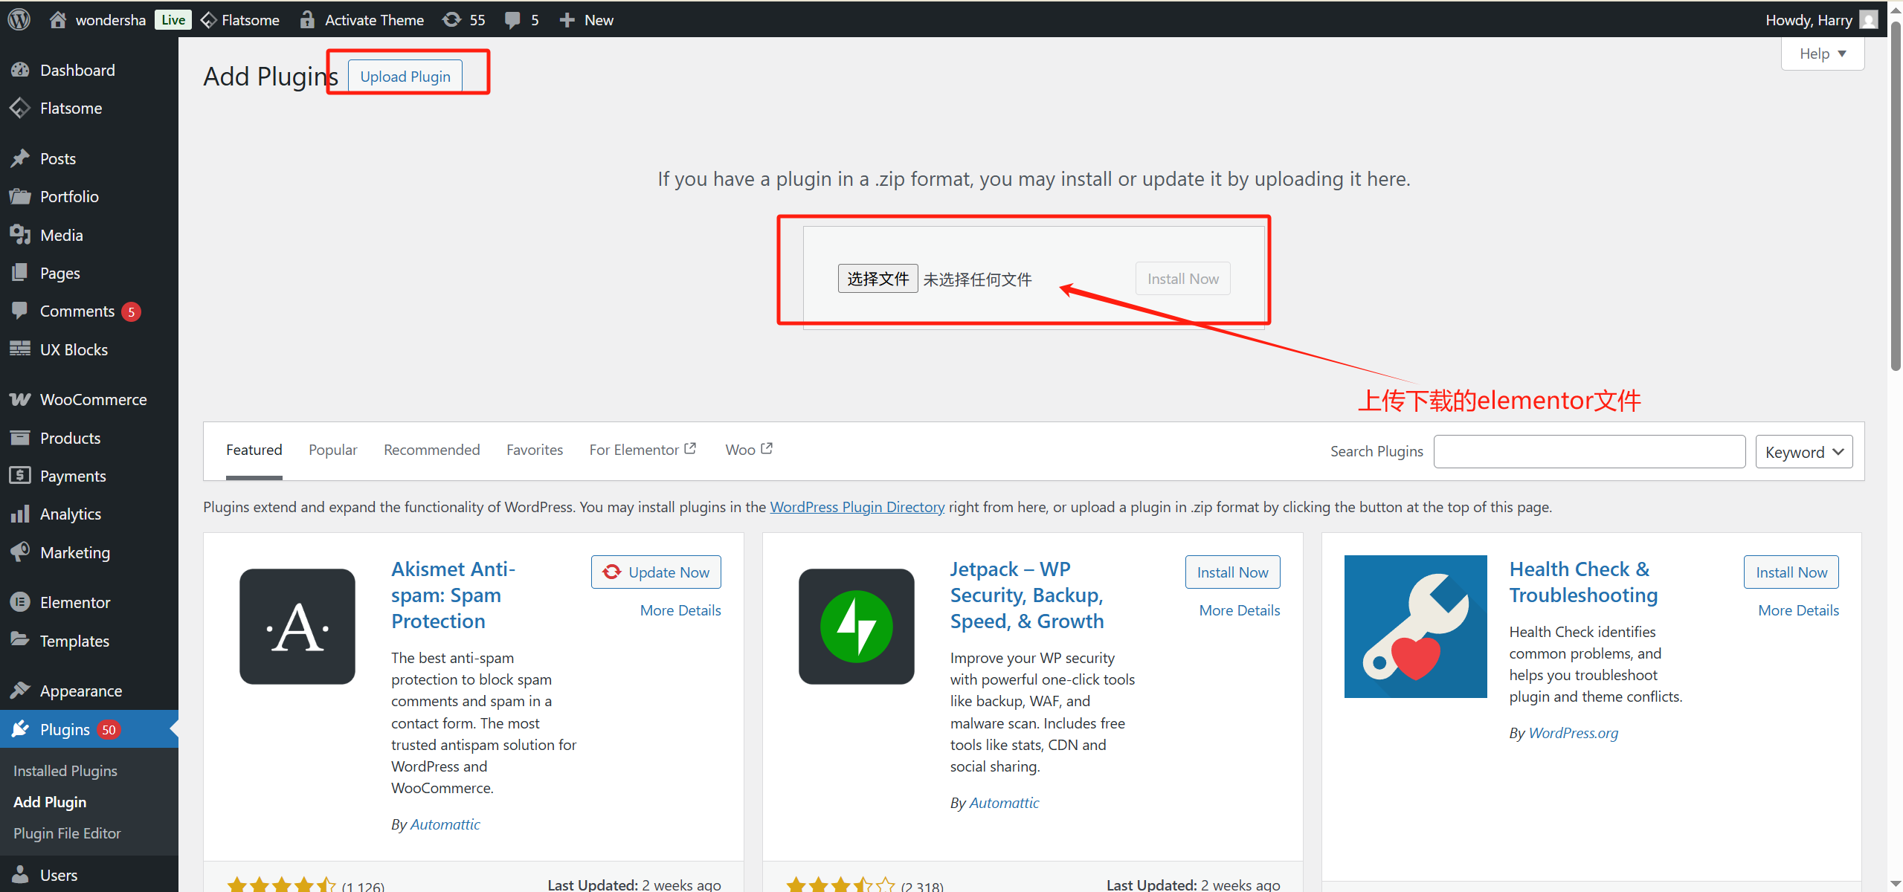Click the Akismet plugin icon thumbnail
This screenshot has width=1903, height=892.
[297, 626]
